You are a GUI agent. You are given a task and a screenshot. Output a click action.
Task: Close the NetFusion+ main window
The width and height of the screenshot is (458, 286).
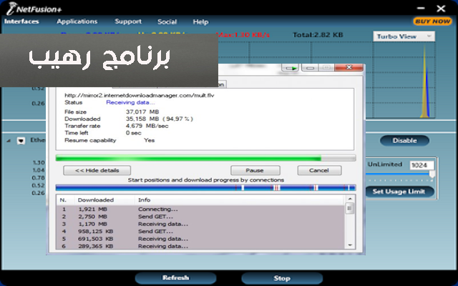(x=444, y=7)
